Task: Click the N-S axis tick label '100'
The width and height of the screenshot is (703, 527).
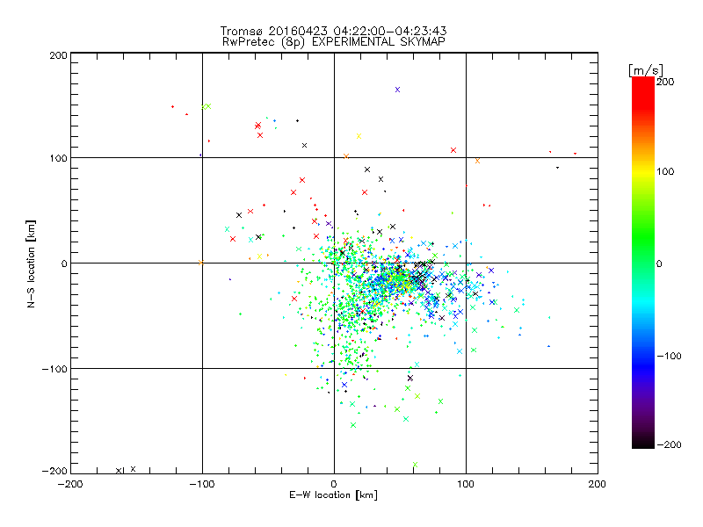Action: [x=58, y=158]
